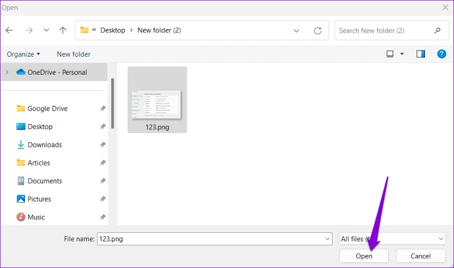Open the All files type dropdown
The height and width of the screenshot is (268, 454).
[x=392, y=239]
